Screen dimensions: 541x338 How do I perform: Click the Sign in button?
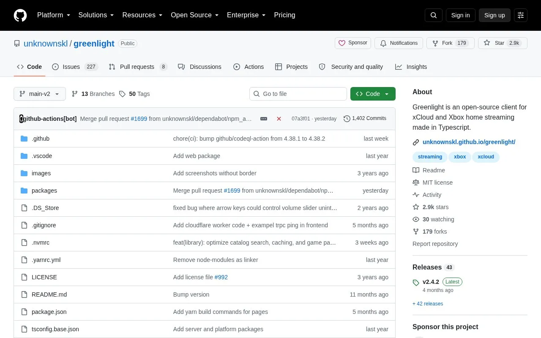coord(460,15)
